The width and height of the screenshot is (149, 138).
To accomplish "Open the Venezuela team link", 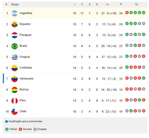I will [26, 78].
